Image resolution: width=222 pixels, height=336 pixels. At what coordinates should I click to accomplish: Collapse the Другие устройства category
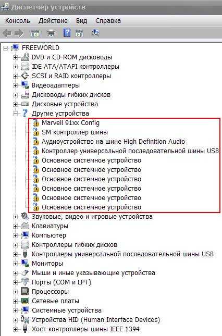click(15, 114)
